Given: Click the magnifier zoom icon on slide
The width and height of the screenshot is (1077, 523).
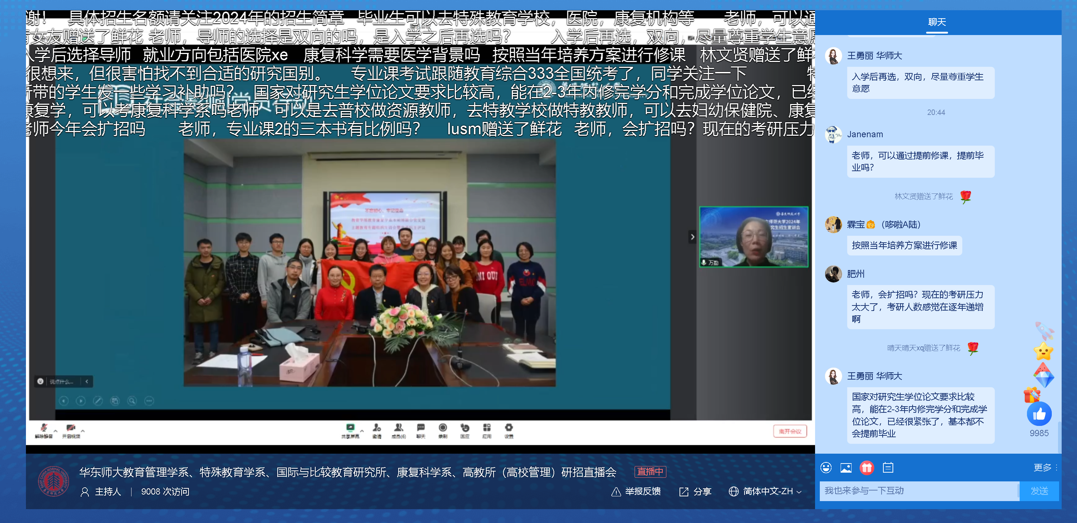Looking at the screenshot, I should [x=132, y=401].
